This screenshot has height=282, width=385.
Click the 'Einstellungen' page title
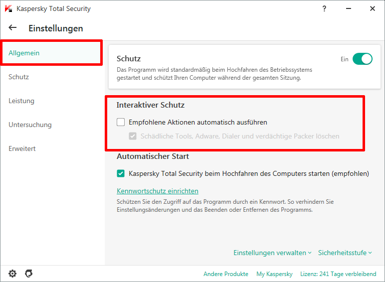pyautogui.click(x=56, y=28)
